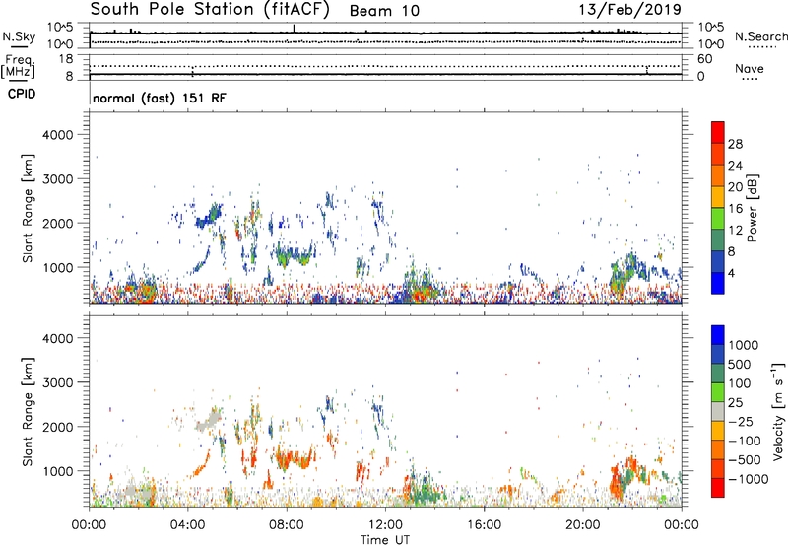Click the 08:00 time tick label
Viewport: 788px width, 546px height.
click(287, 525)
